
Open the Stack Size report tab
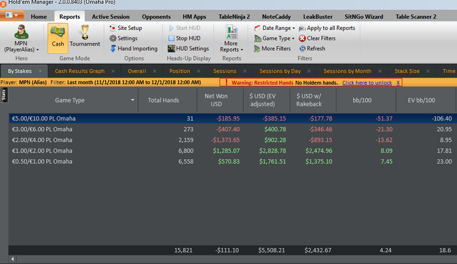click(x=407, y=71)
